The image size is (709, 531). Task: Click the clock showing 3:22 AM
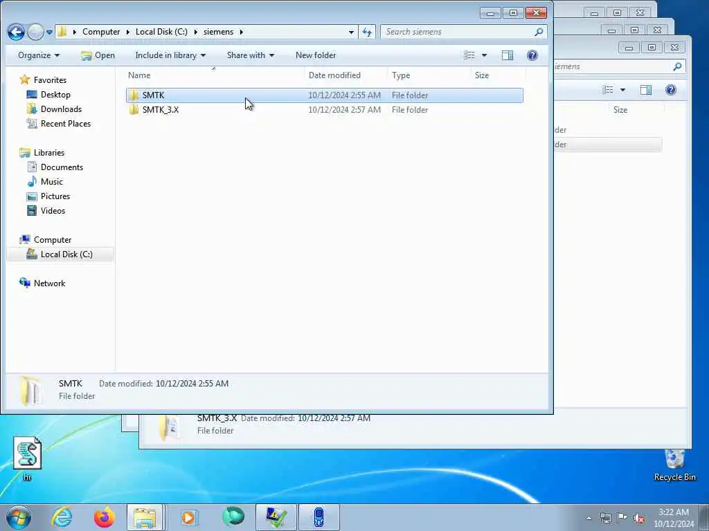point(674,518)
